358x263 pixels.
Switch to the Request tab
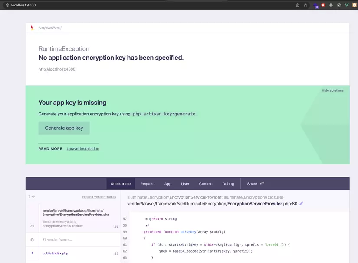[147, 183]
